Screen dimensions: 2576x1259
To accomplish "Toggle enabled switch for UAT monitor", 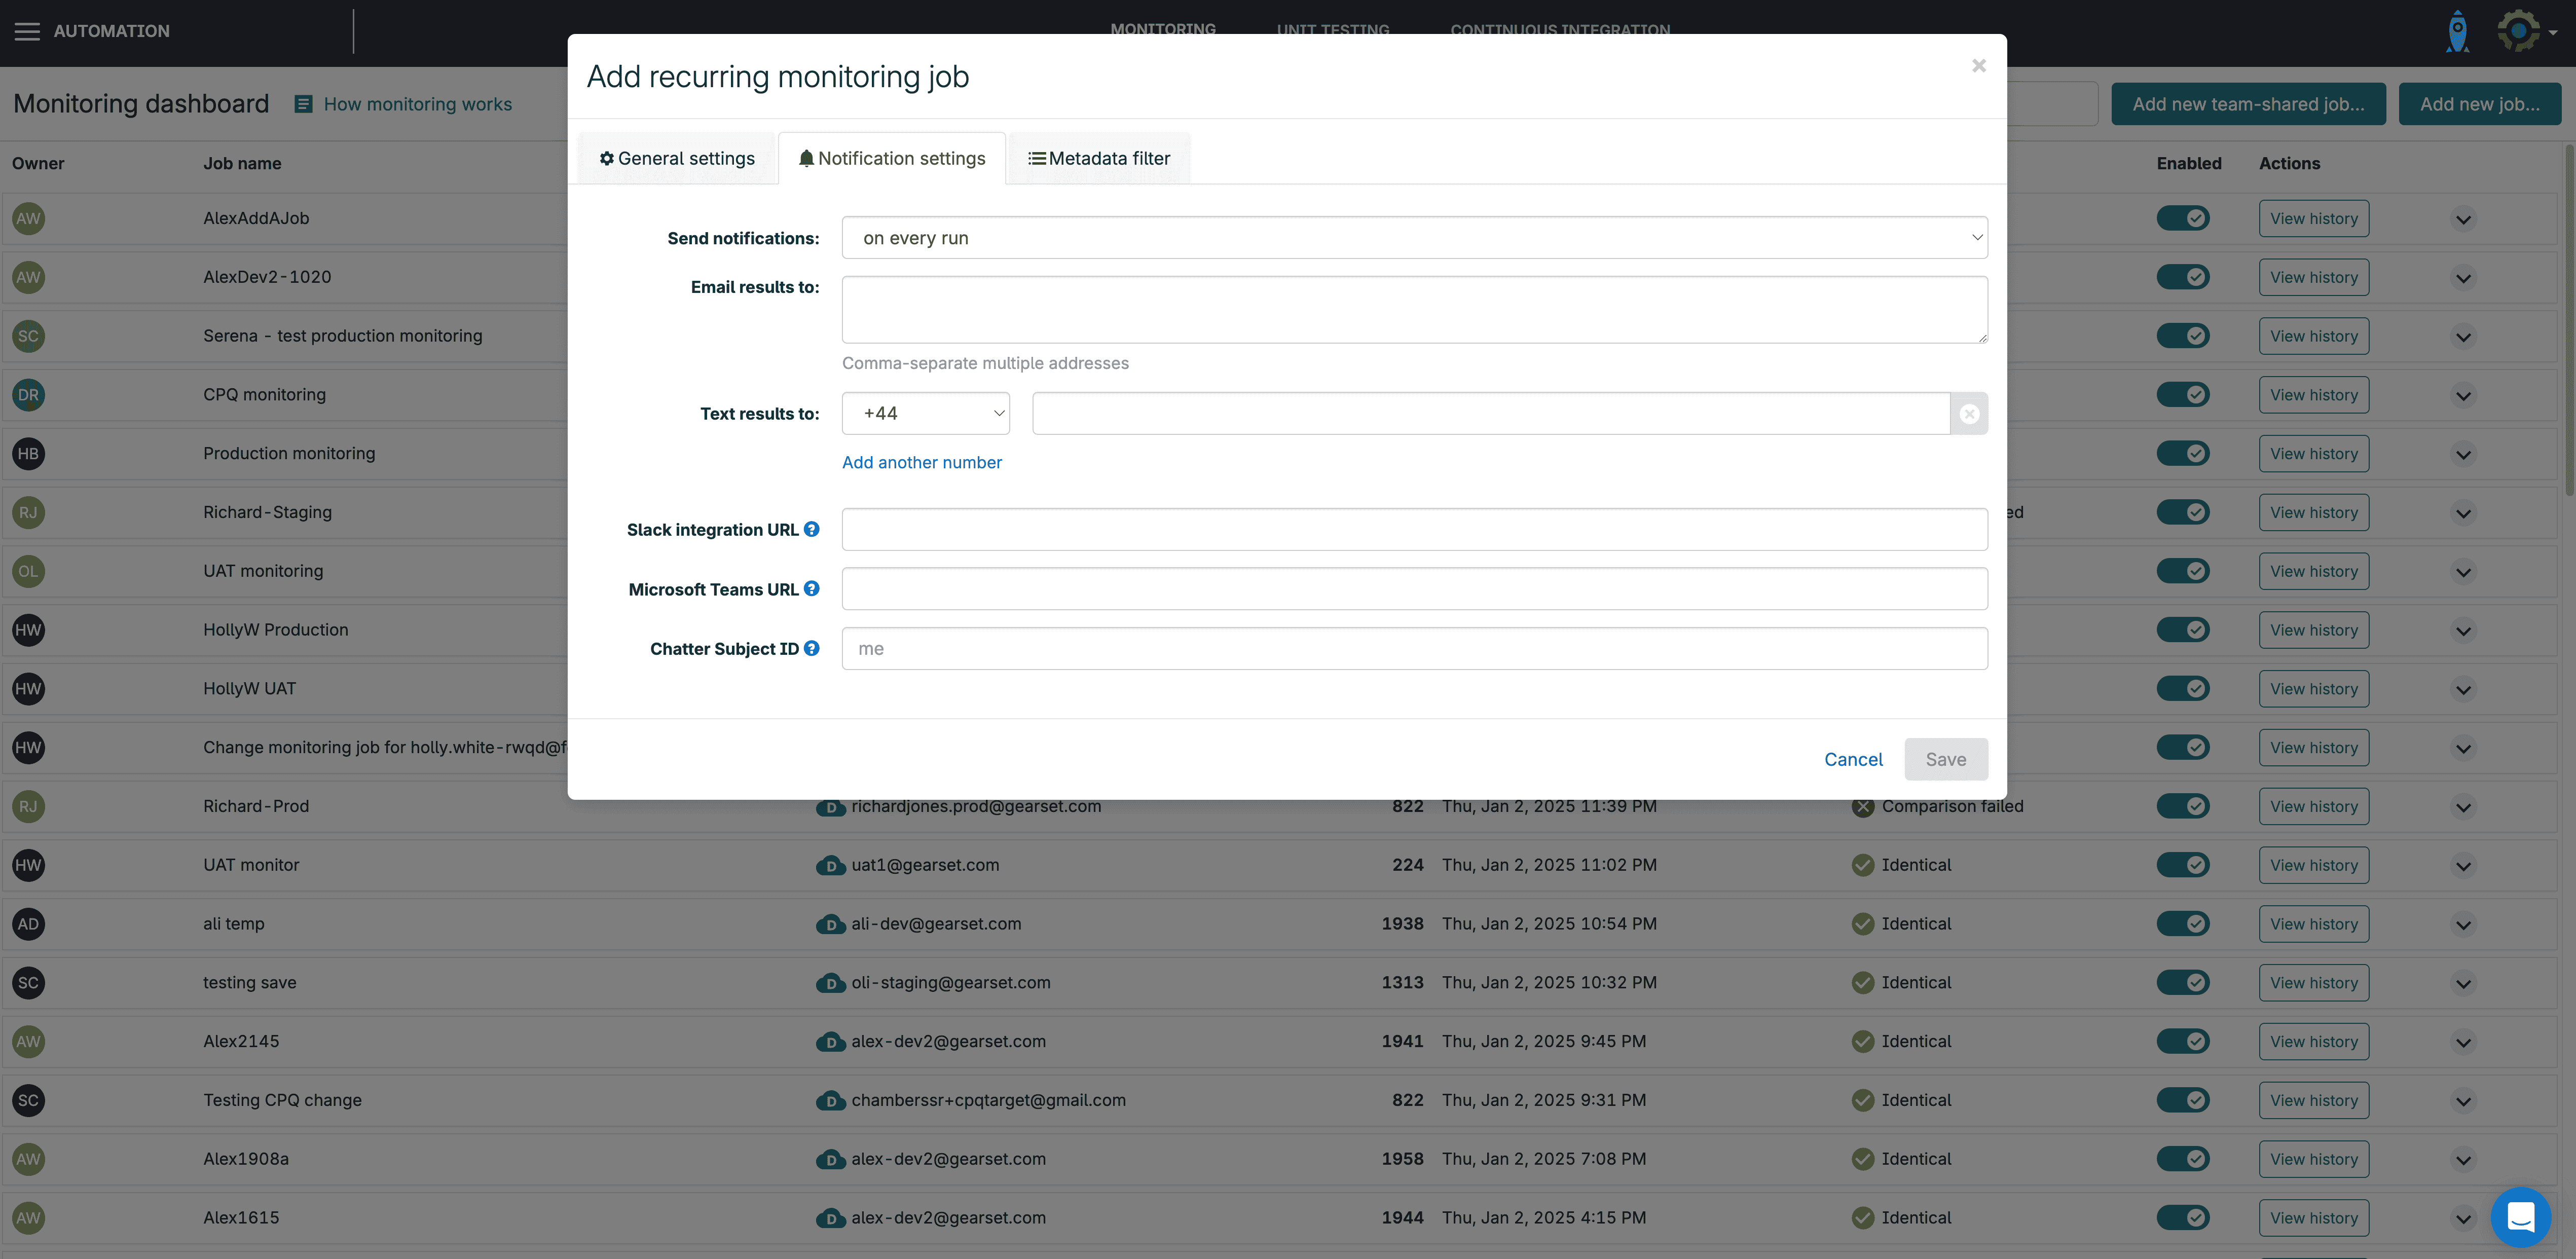I will 2183,865.
